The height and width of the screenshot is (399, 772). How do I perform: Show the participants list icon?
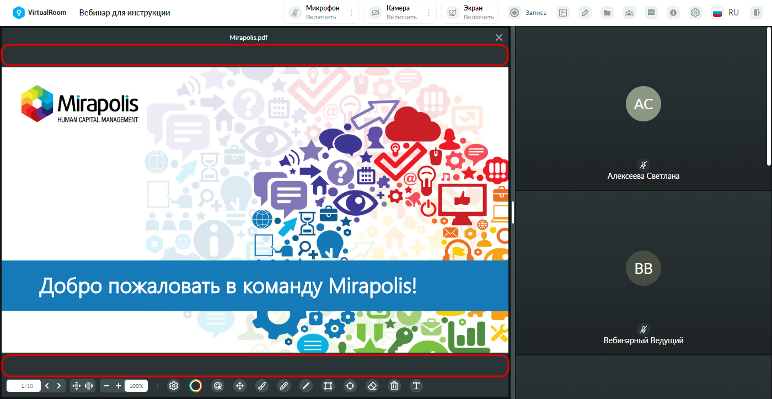tap(629, 13)
